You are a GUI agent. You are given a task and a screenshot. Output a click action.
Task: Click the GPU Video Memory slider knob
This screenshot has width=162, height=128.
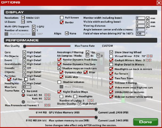[96, 109]
